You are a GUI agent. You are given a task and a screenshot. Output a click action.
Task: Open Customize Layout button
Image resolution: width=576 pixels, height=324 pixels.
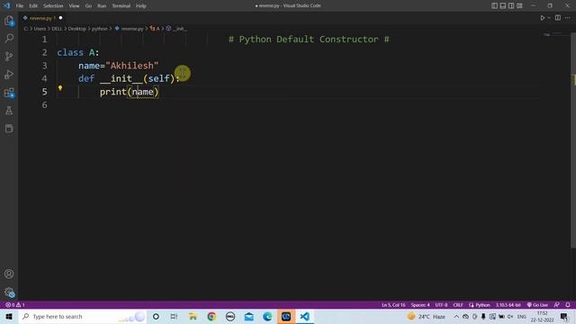click(x=519, y=6)
